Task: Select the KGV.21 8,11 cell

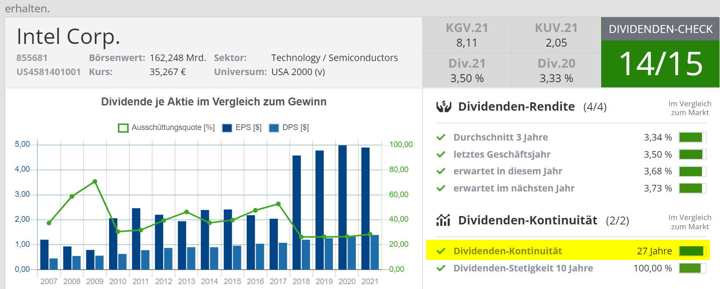Action: coord(467,35)
